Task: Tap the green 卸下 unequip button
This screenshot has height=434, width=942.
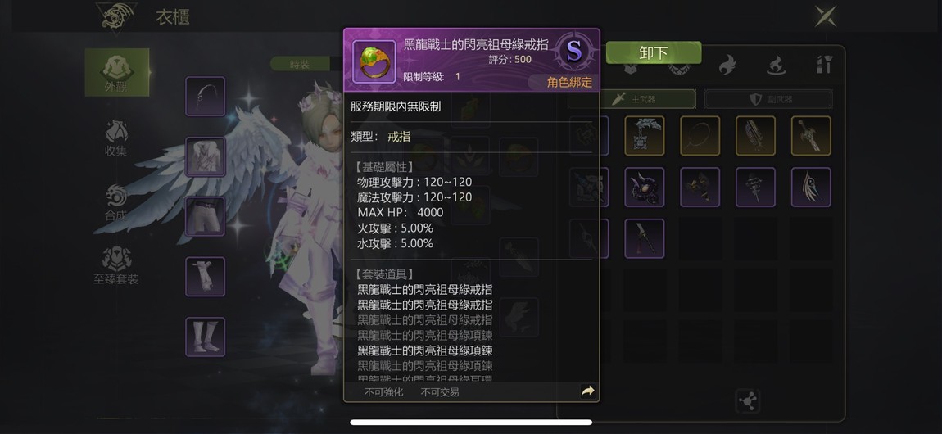Action: click(x=653, y=53)
